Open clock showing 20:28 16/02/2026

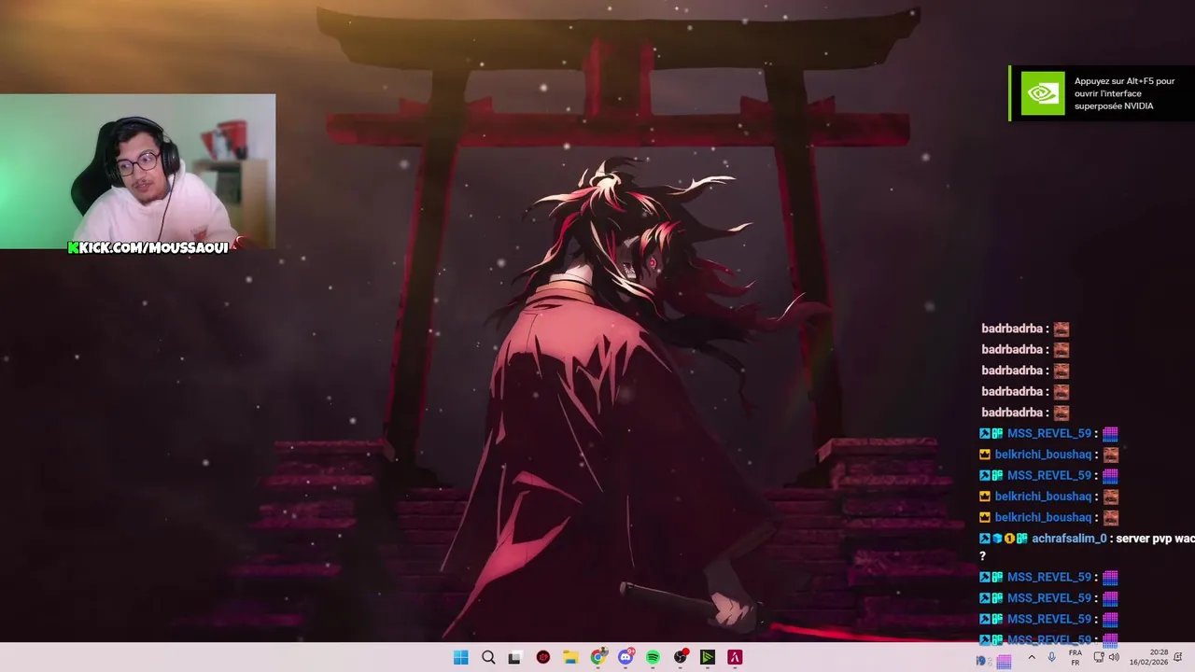tap(1150, 658)
